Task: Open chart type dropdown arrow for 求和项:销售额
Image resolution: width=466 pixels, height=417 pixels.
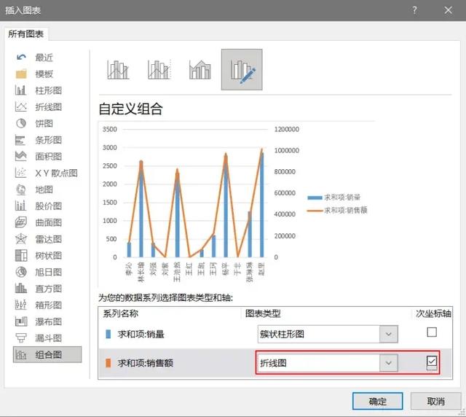Action: (x=388, y=363)
